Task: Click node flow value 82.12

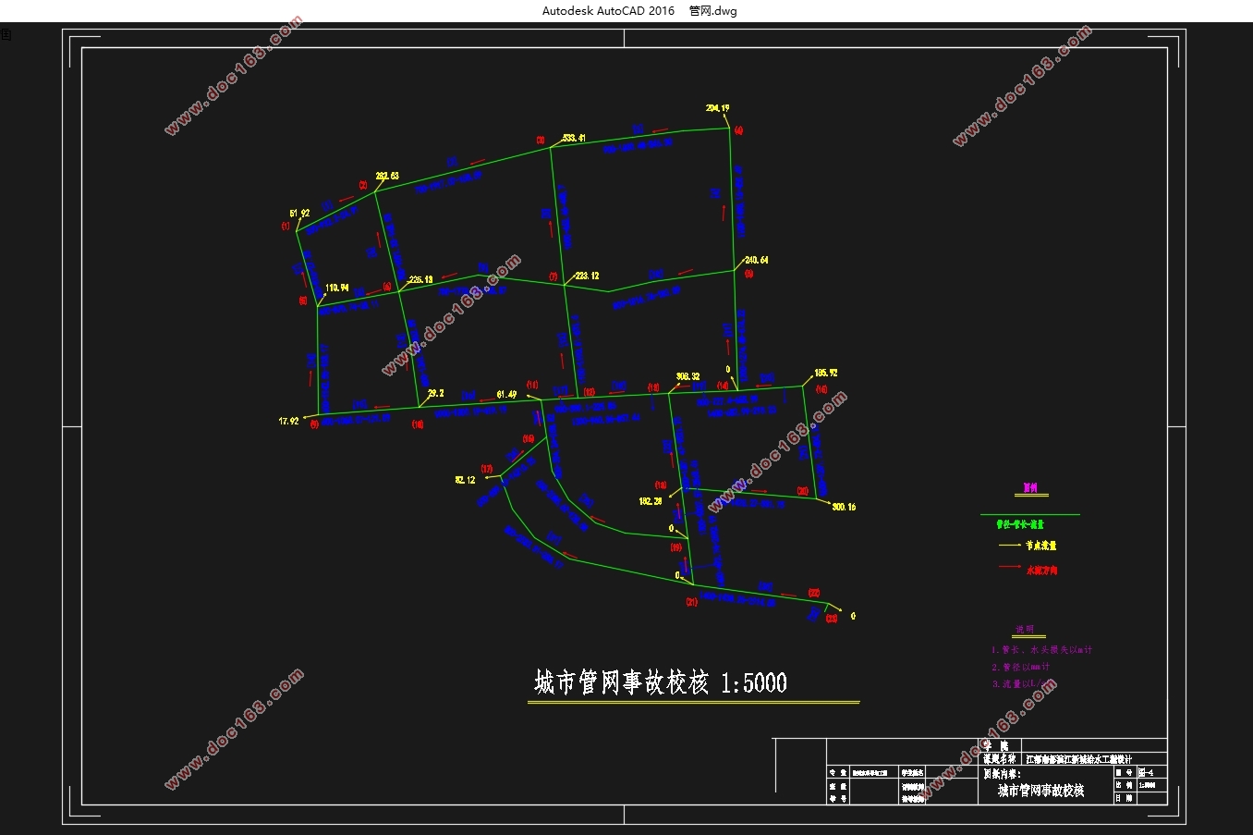Action: click(x=465, y=480)
